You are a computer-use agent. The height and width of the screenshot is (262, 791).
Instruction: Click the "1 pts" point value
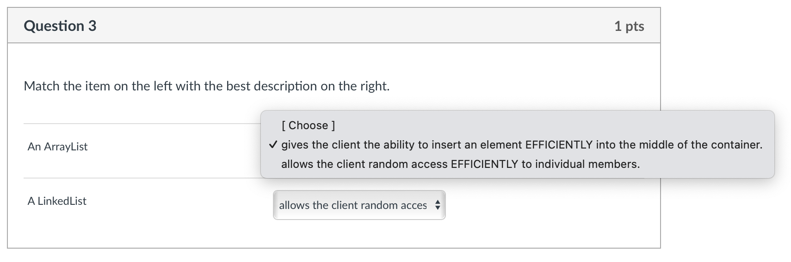629,26
